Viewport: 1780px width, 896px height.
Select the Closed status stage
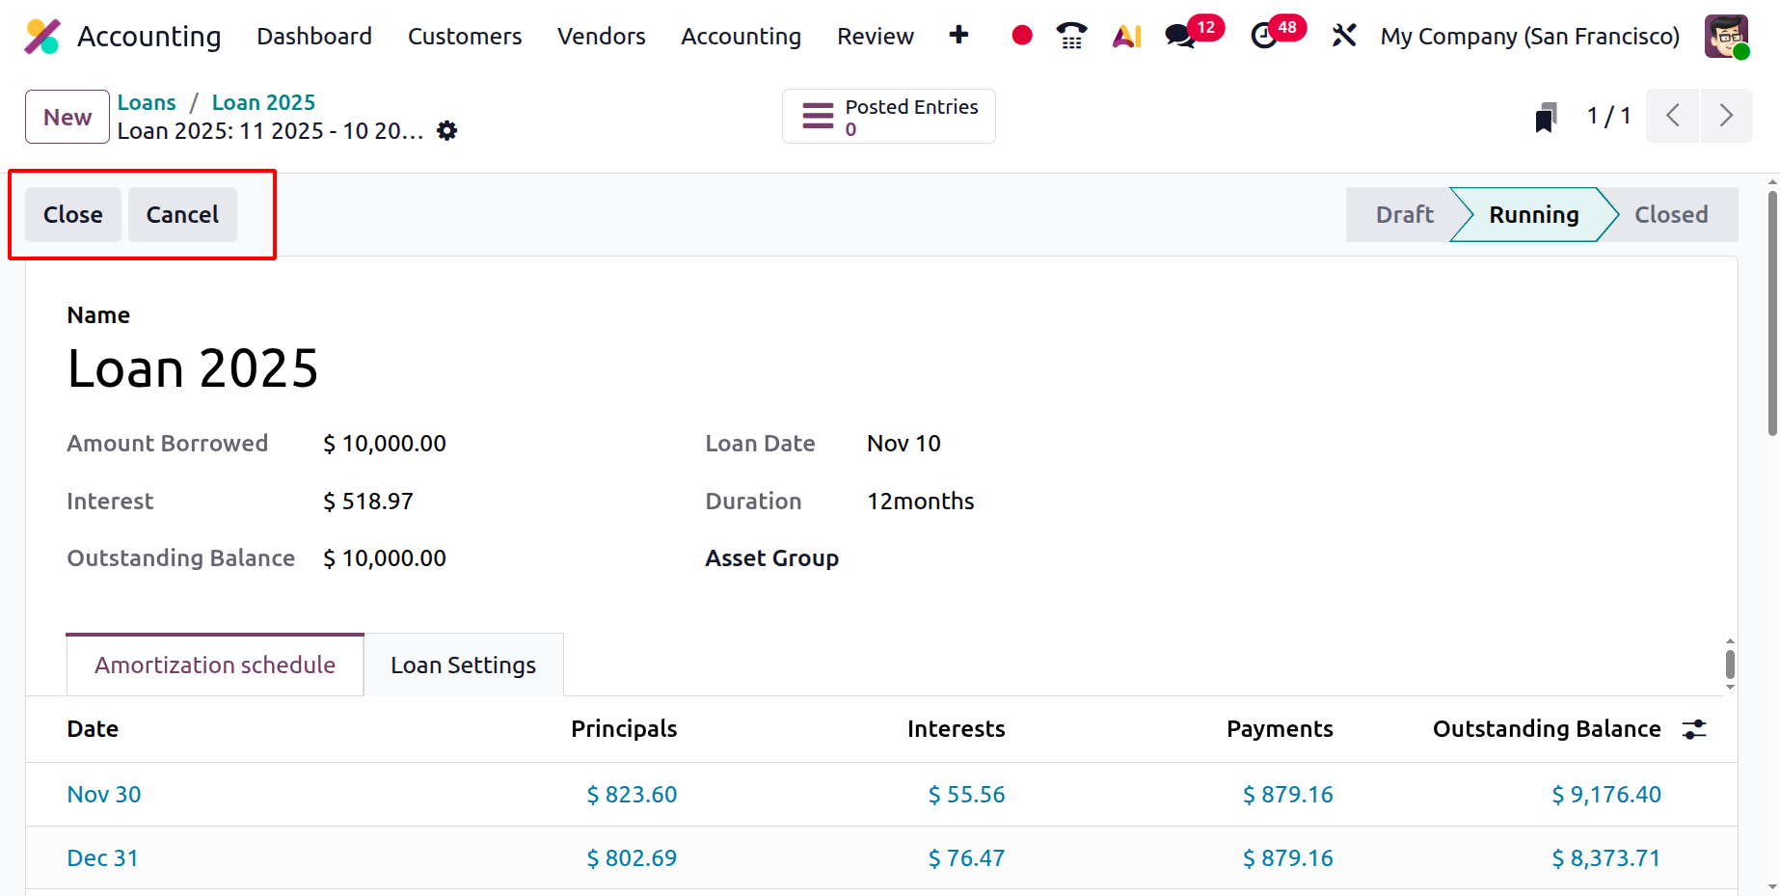pos(1670,214)
